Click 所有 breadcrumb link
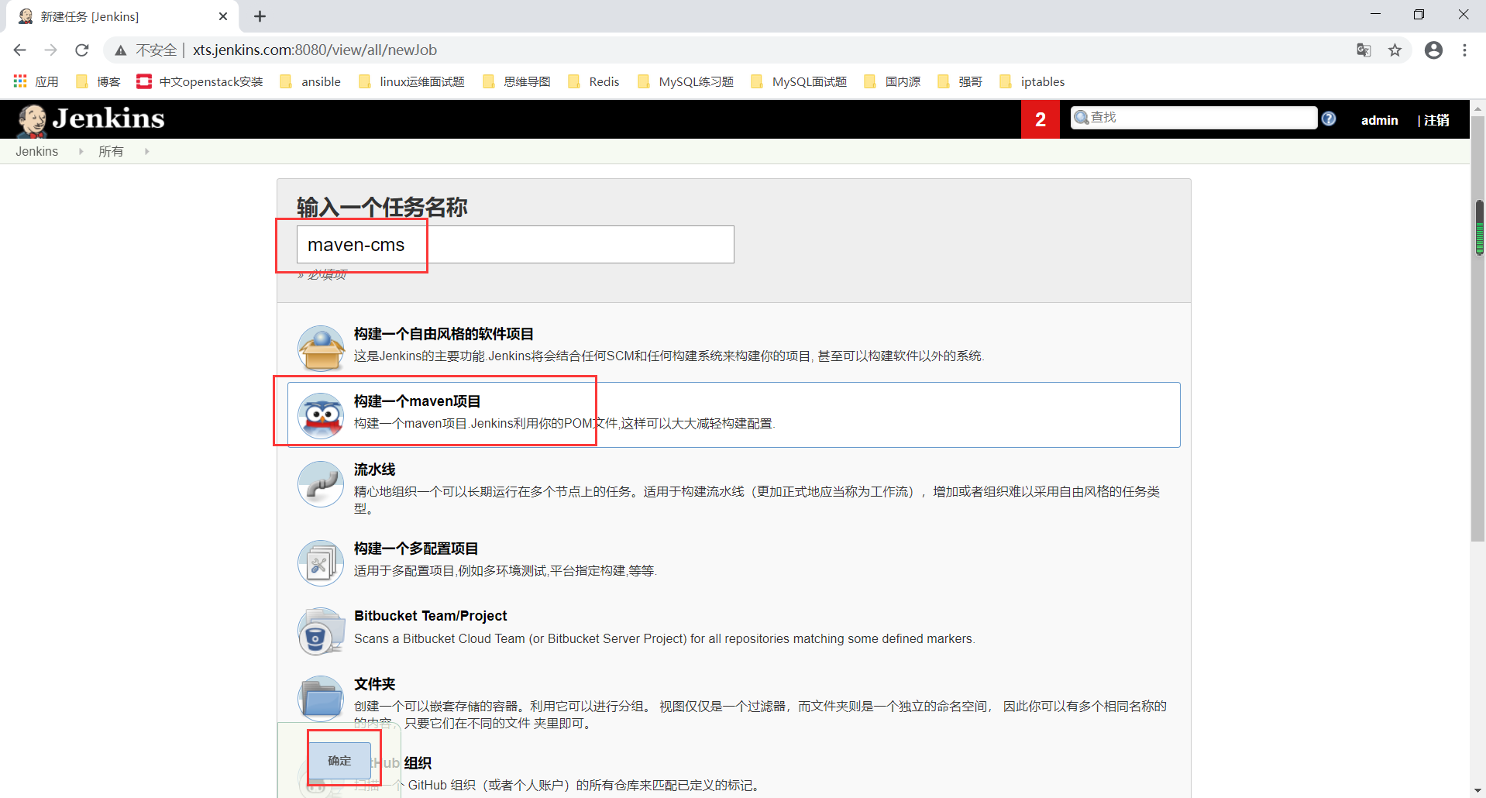This screenshot has height=798, width=1486. [x=111, y=151]
